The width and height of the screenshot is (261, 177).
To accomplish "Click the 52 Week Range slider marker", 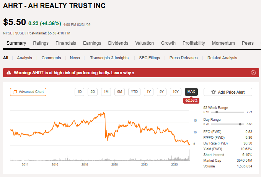I will (217, 112).
